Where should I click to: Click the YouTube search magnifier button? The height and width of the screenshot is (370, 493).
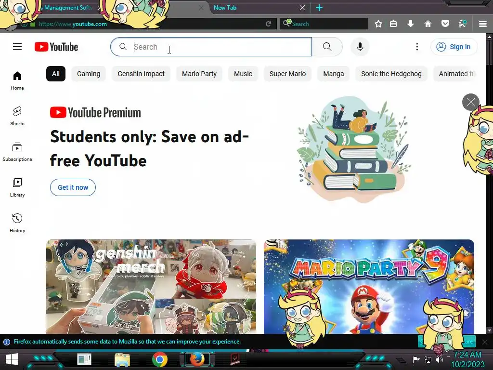pos(327,47)
